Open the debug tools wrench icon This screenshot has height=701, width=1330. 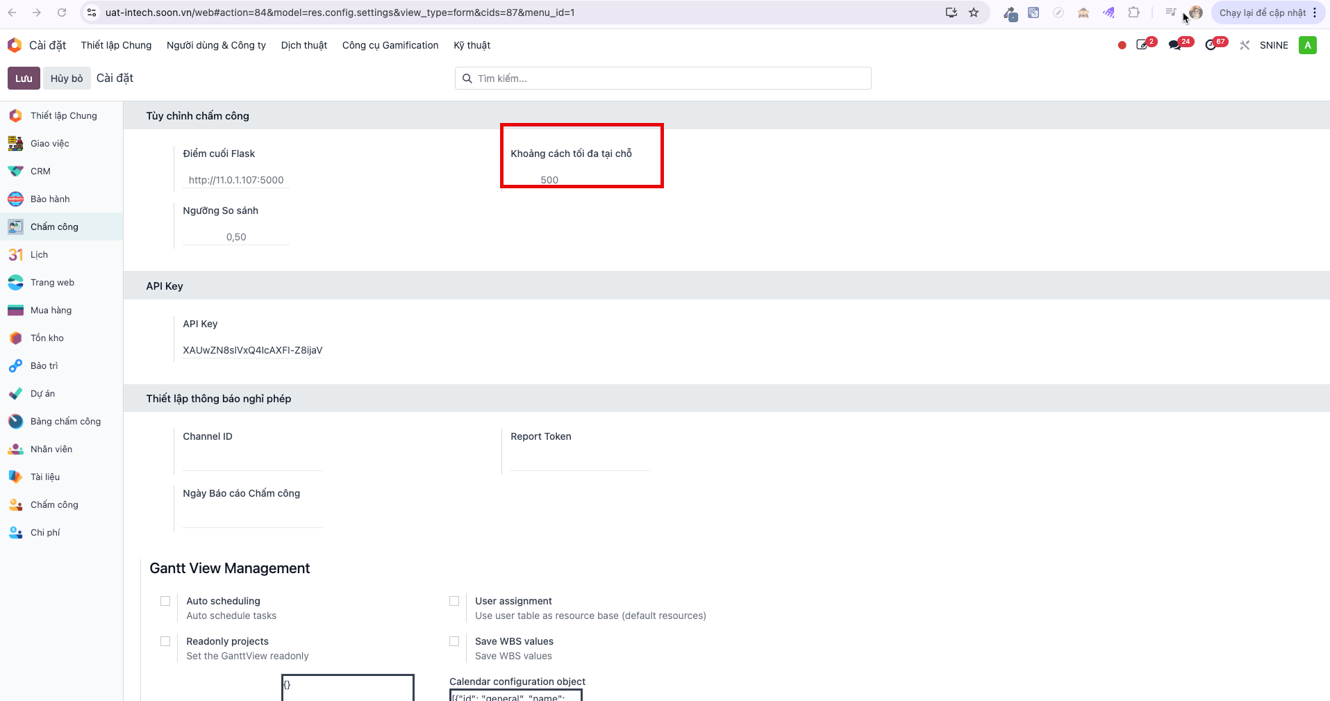pos(1245,45)
